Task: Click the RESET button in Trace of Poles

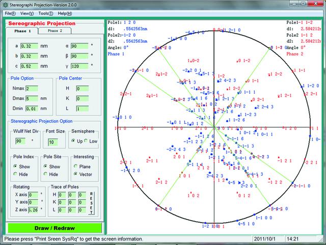Action: (91, 203)
